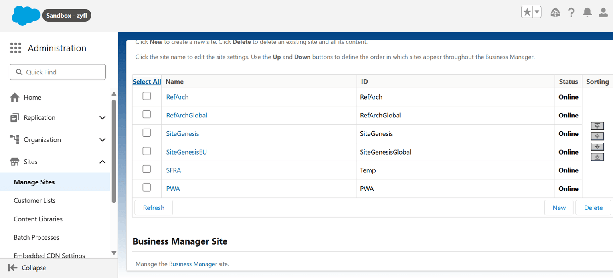Click the Quick Find magnifier icon

(x=19, y=72)
